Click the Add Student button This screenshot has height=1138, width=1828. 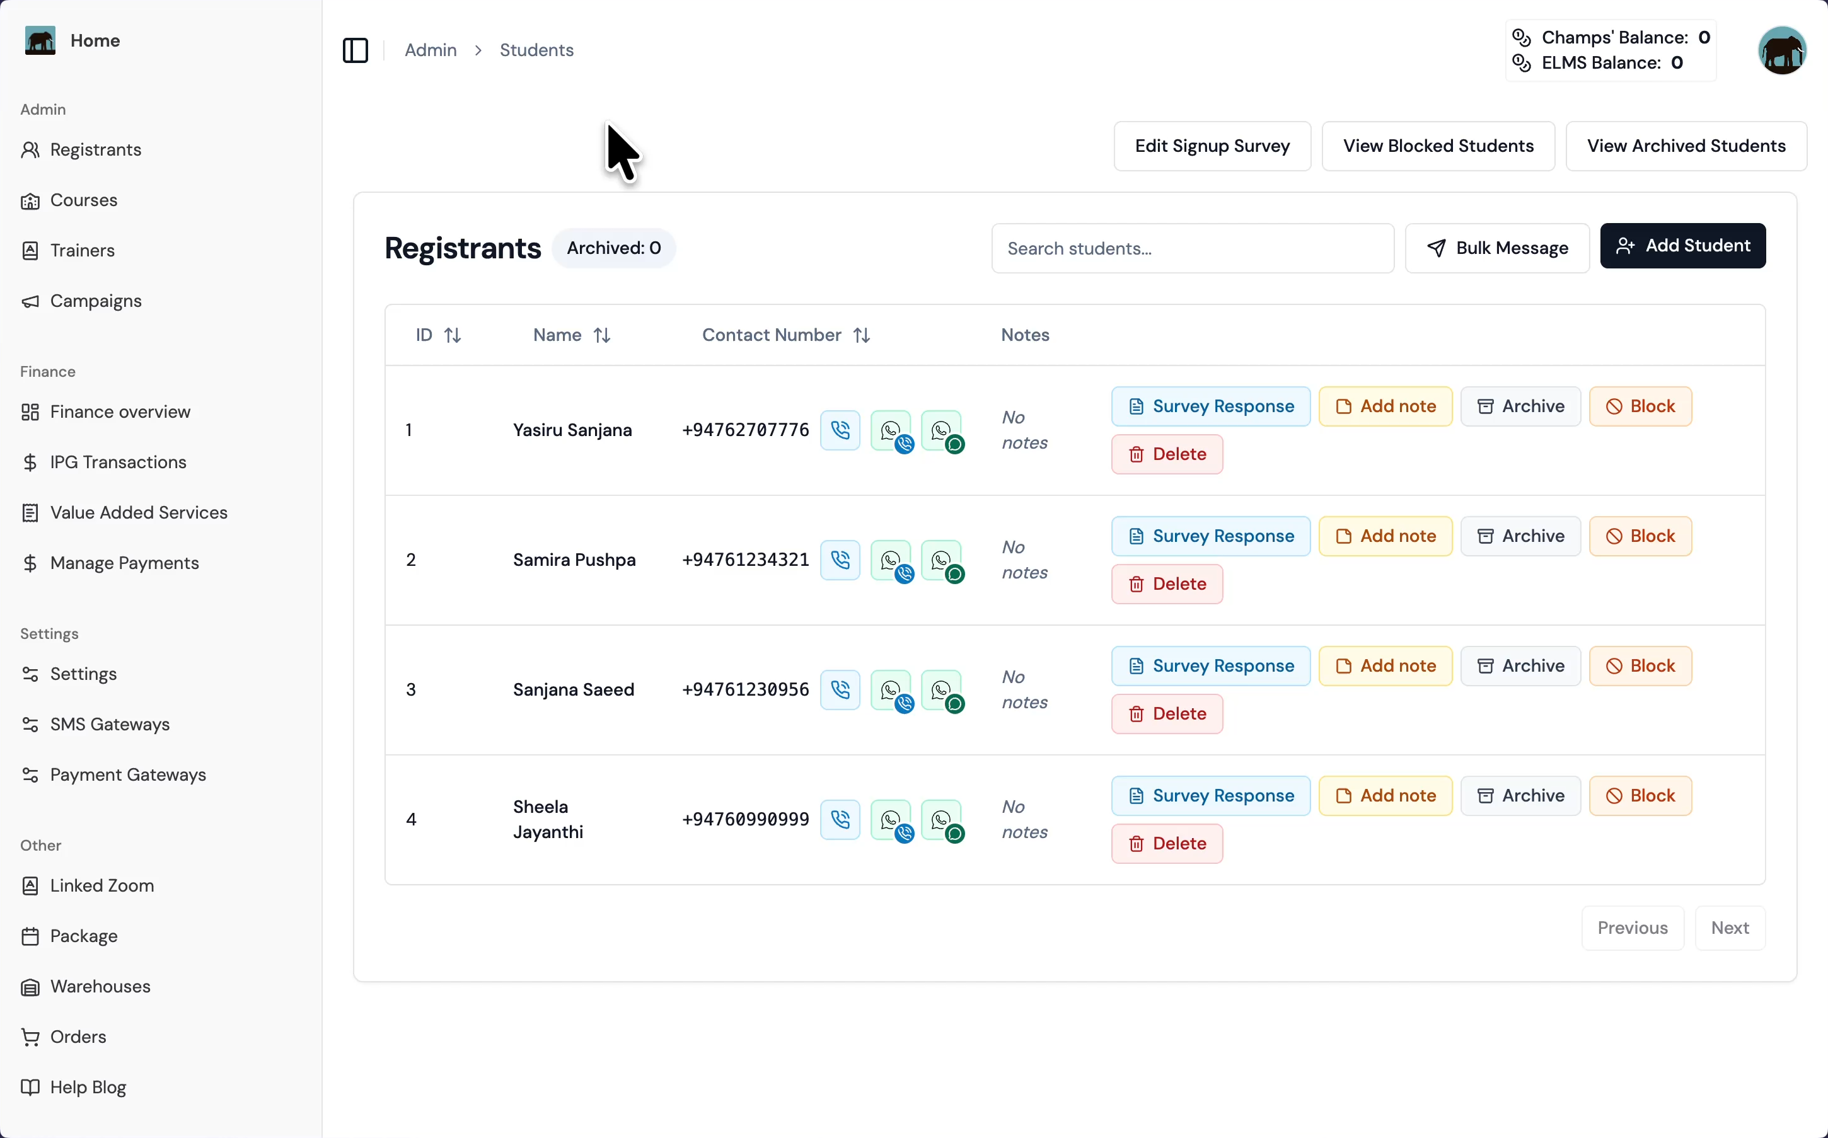click(x=1682, y=246)
